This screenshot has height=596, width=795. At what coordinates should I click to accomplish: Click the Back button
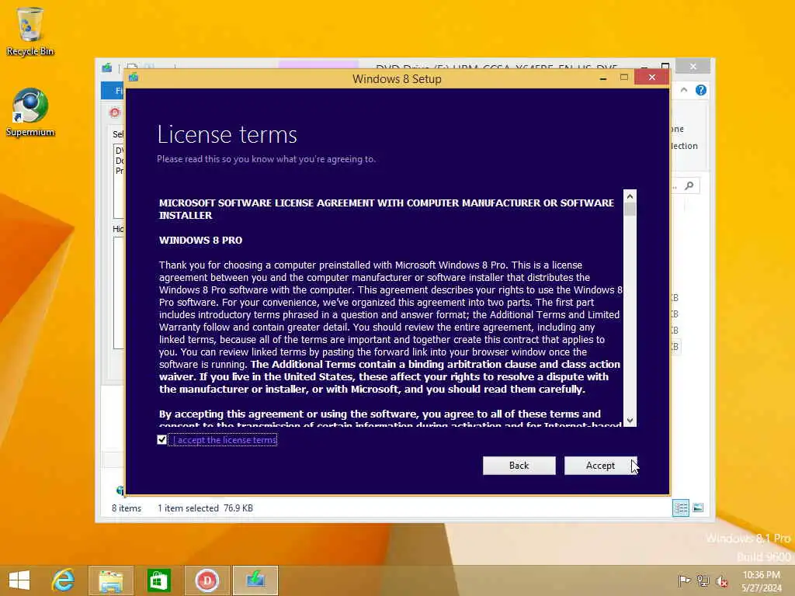(519, 466)
